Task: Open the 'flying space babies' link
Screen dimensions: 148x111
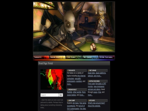Action: [x=72, y=95]
